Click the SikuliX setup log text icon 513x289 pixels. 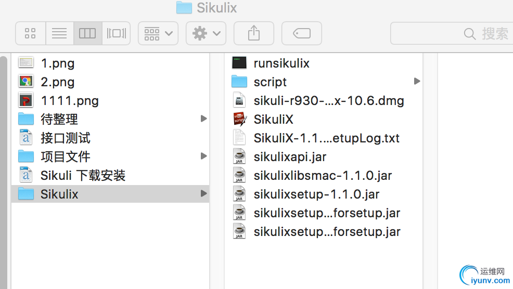(x=239, y=138)
